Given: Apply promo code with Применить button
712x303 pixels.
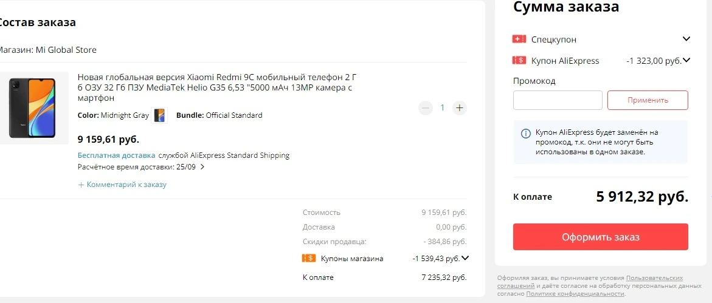Looking at the screenshot, I should point(648,100).
